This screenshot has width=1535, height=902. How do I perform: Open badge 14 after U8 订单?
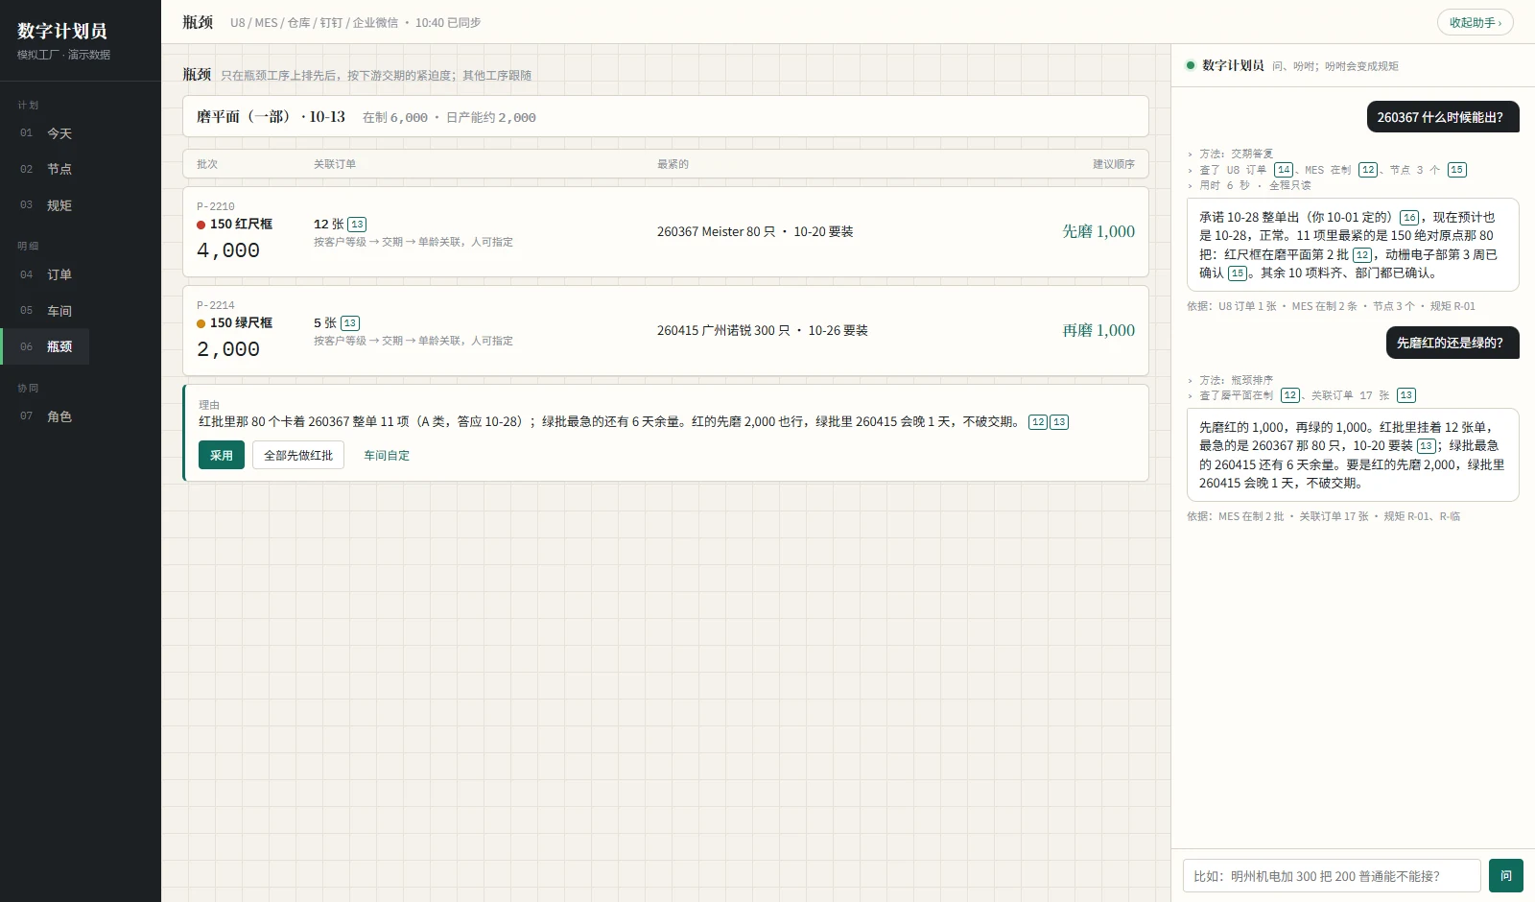[x=1284, y=170]
